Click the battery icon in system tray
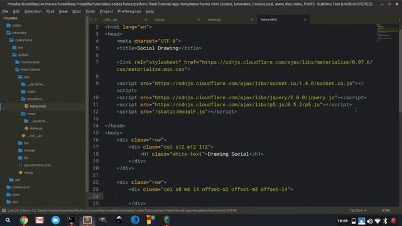This screenshot has width=402, height=226. [x=354, y=221]
